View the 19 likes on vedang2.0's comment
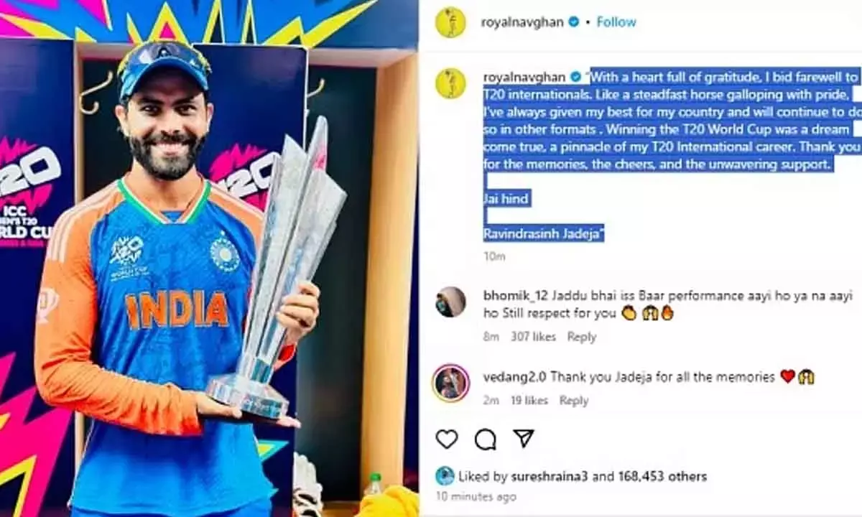862x517 pixels. click(x=529, y=401)
